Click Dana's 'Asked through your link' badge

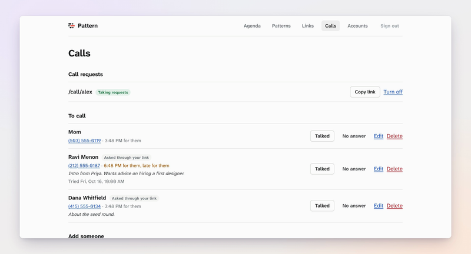coord(134,198)
